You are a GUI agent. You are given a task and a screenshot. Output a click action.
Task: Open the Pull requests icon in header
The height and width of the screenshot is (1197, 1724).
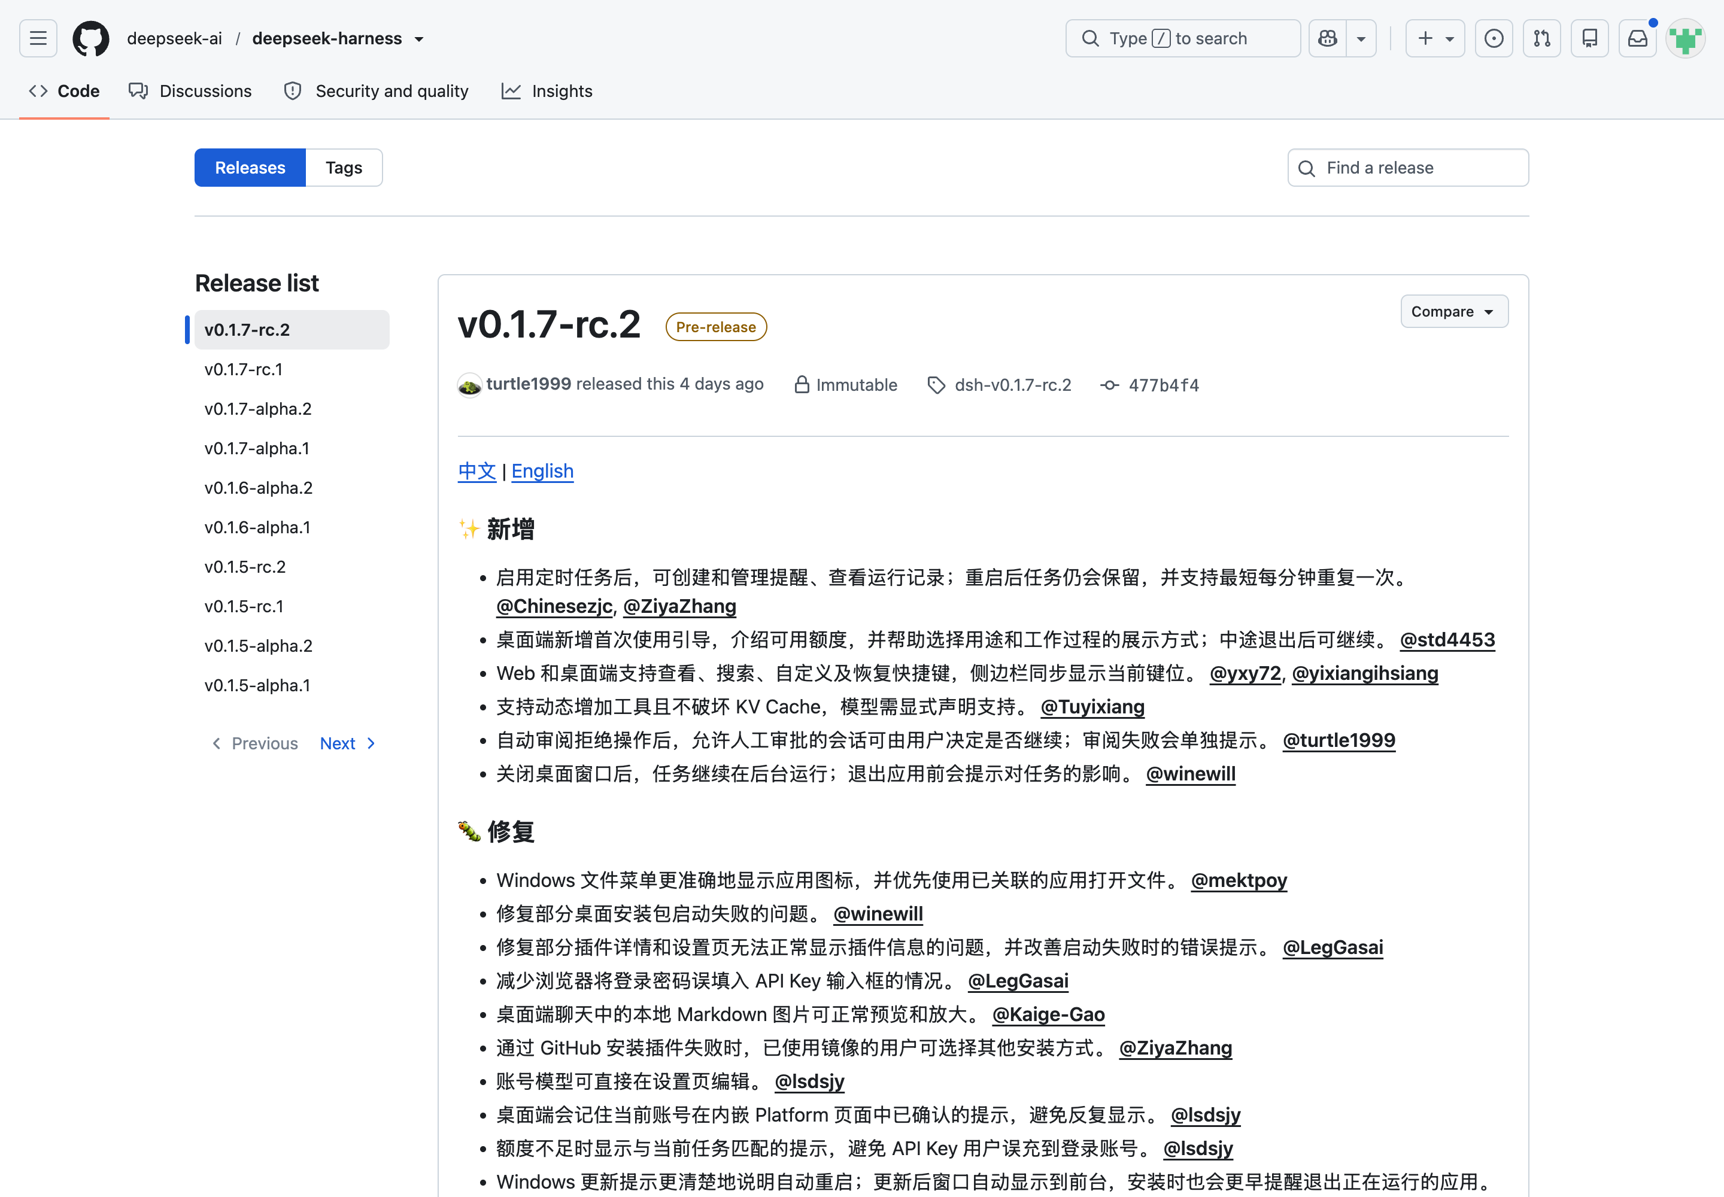click(1541, 38)
